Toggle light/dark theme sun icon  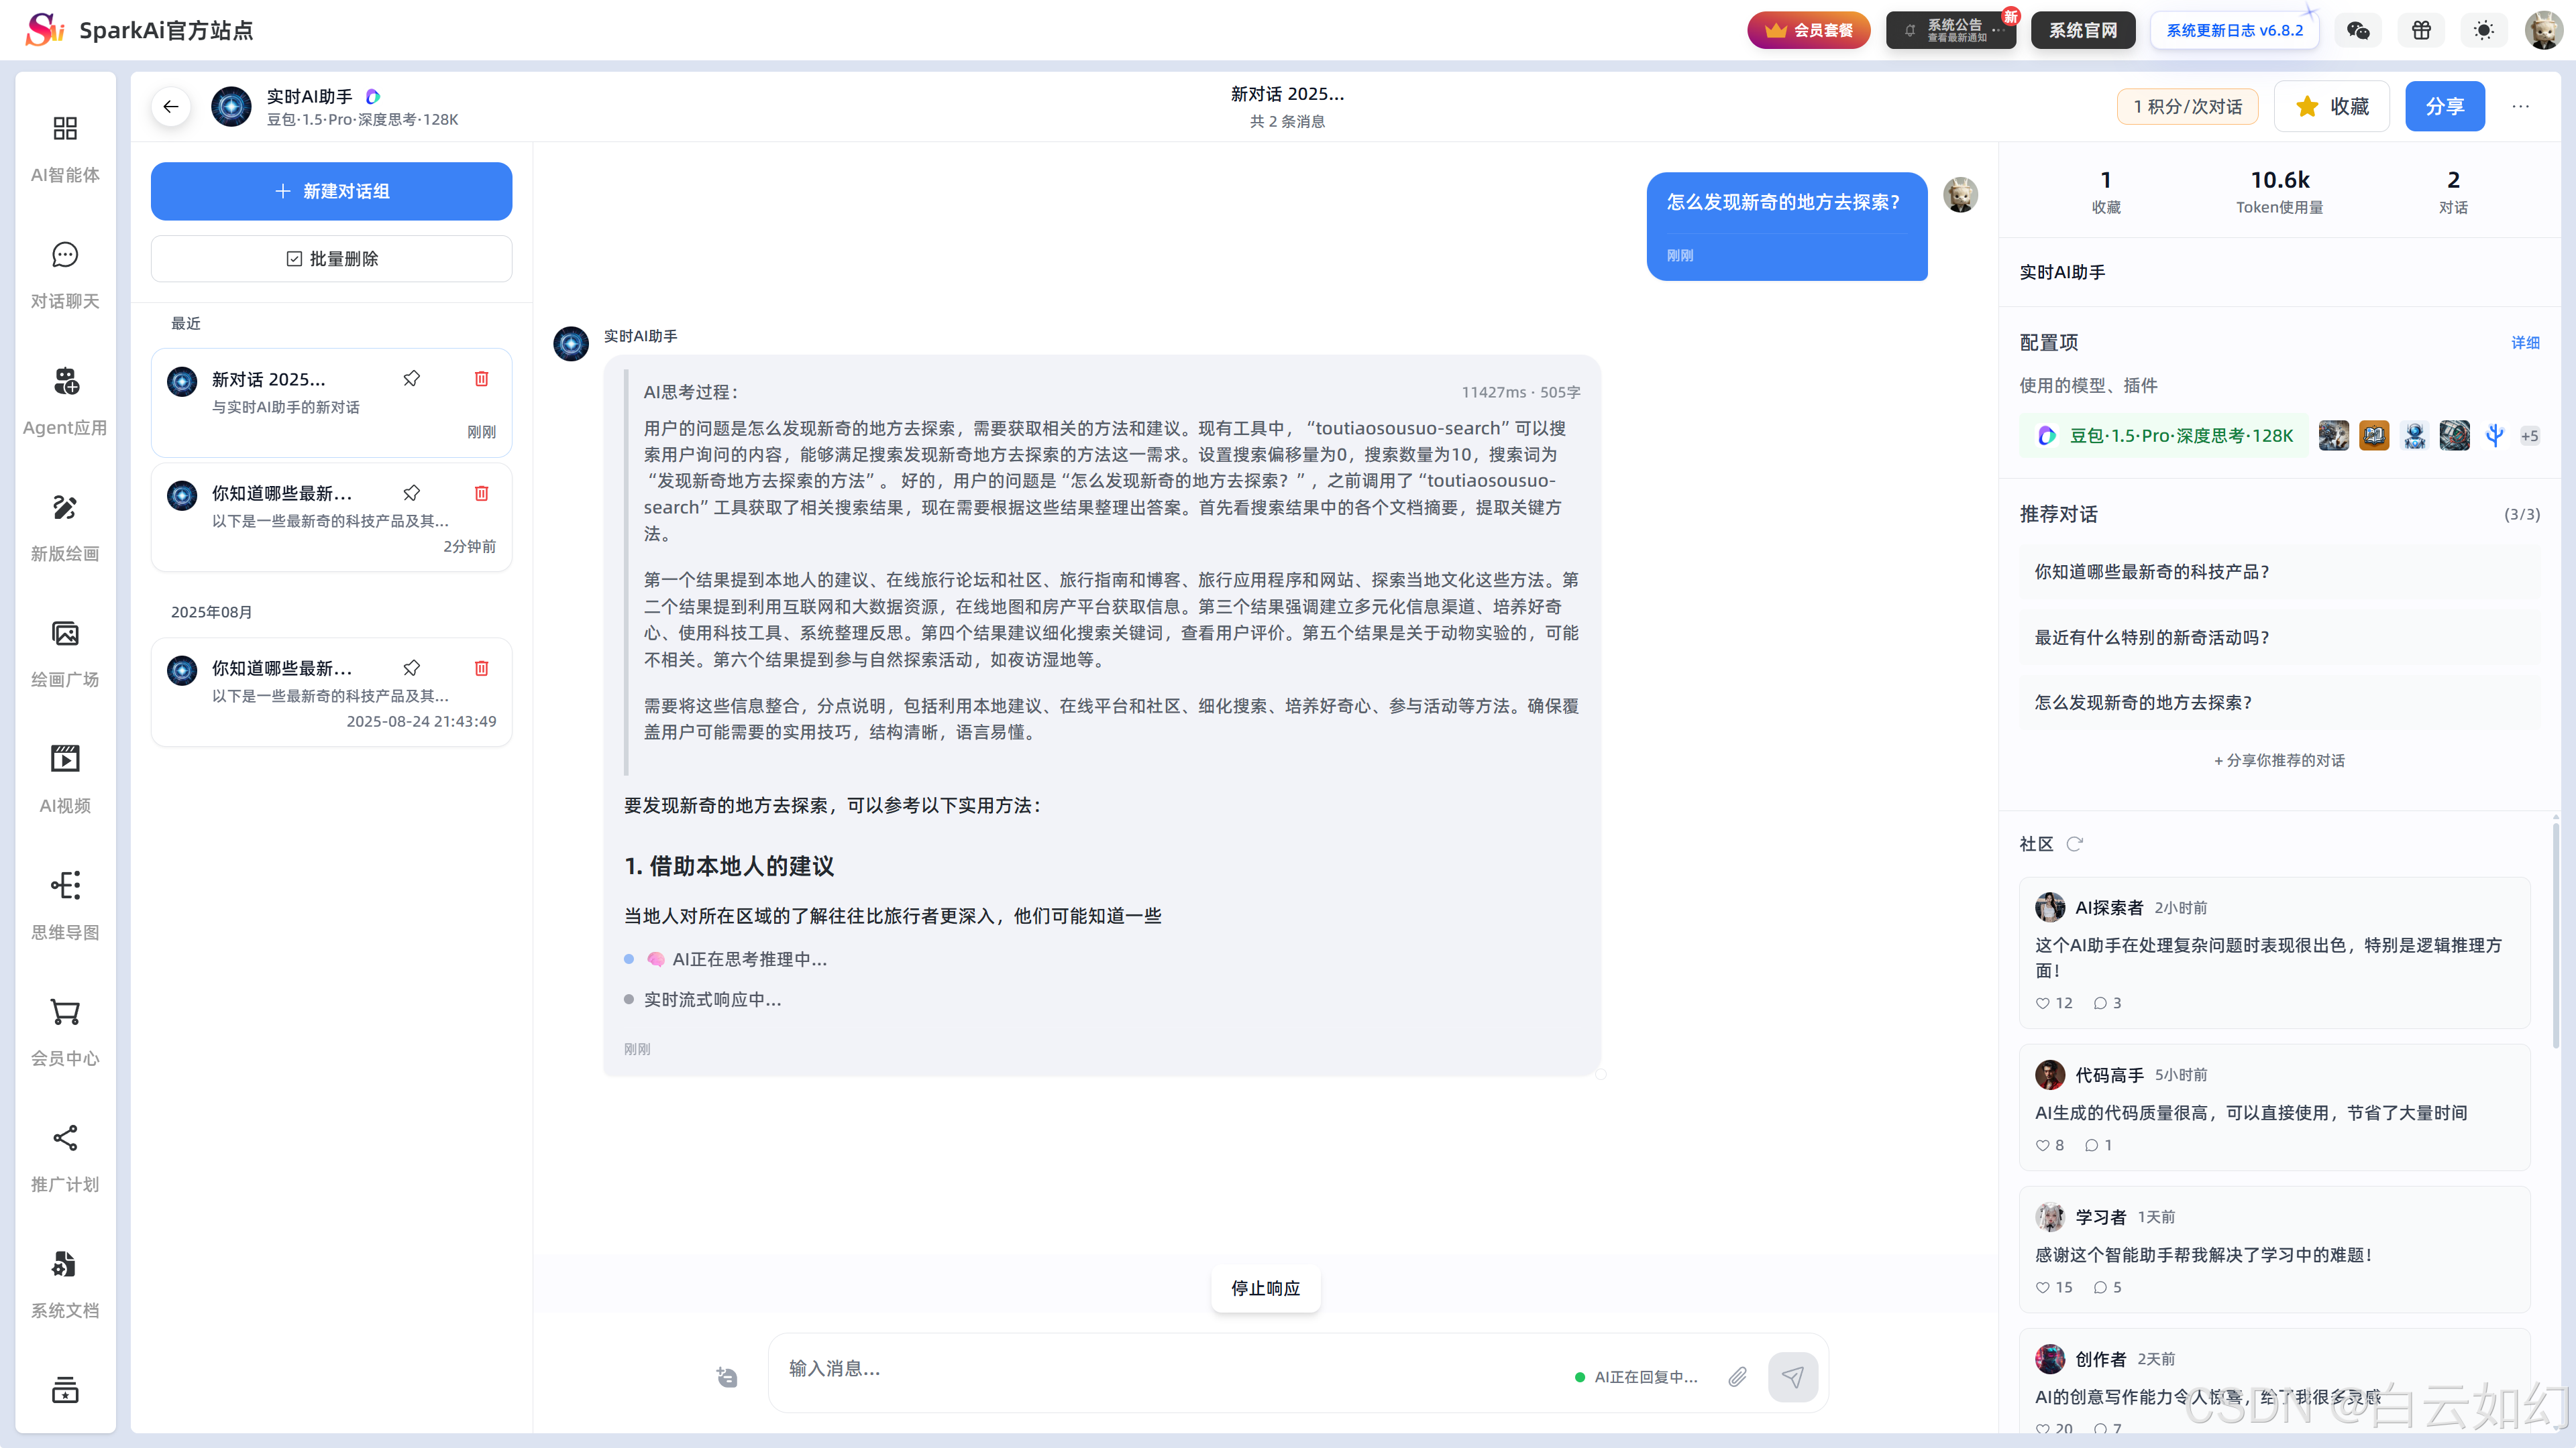2483,30
